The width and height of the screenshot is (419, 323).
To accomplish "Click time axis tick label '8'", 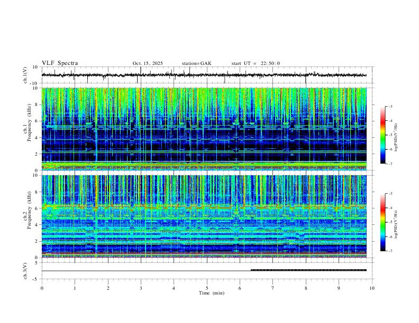I will (x=306, y=288).
